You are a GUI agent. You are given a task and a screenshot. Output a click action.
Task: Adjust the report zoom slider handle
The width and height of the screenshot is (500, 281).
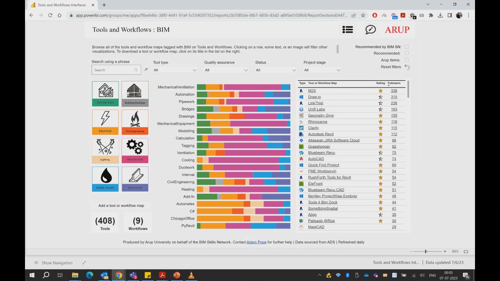426,251
